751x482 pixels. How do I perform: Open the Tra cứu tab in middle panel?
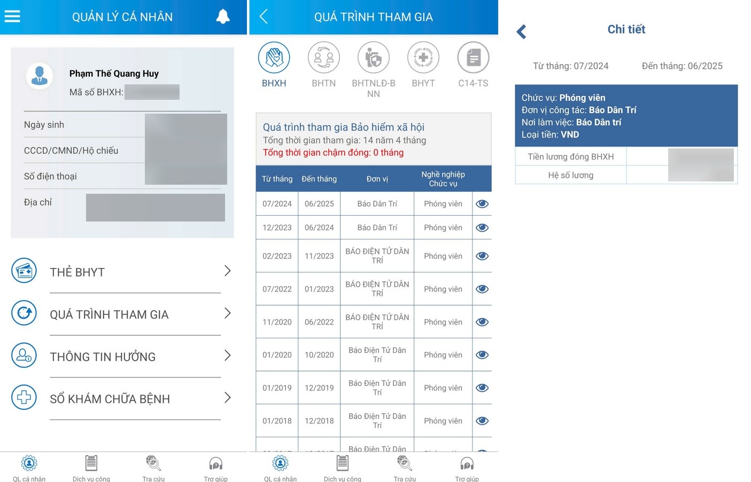(405, 468)
